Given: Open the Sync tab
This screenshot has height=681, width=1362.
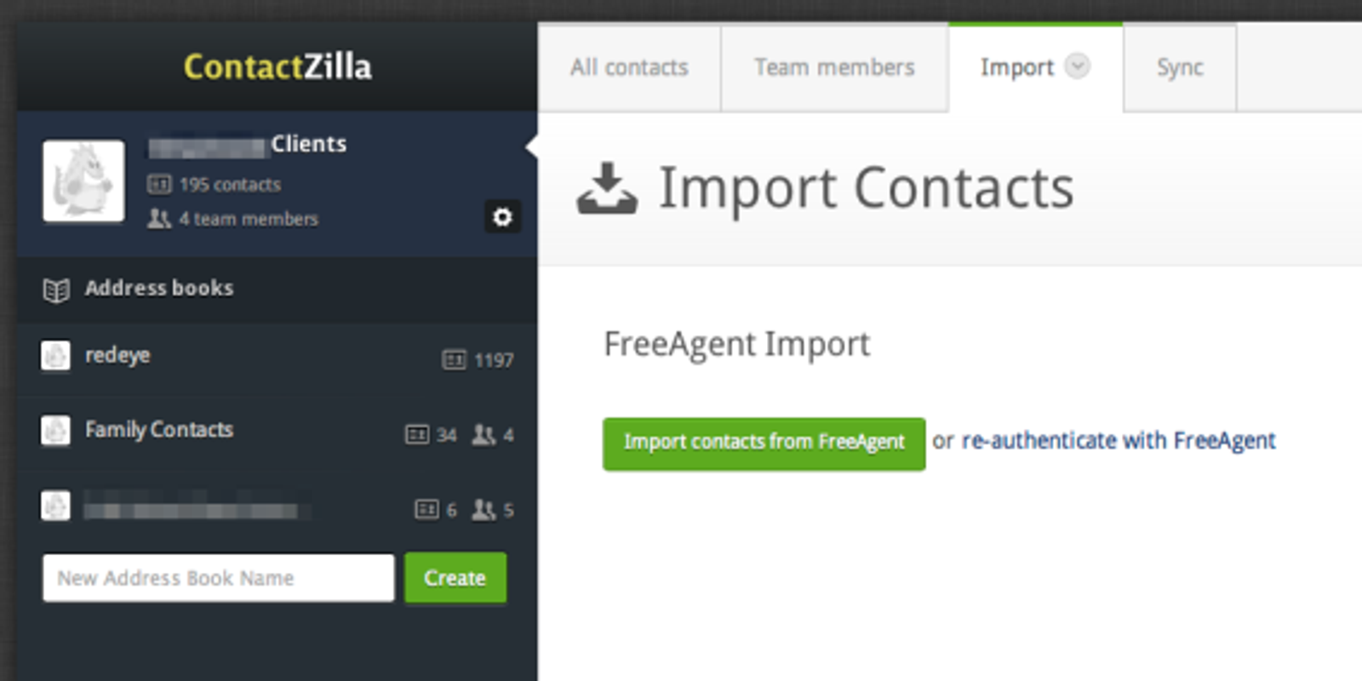Looking at the screenshot, I should (1179, 67).
